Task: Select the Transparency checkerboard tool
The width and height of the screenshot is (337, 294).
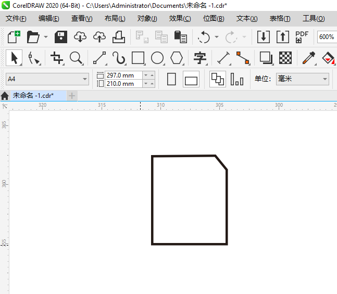Action: [x=285, y=58]
